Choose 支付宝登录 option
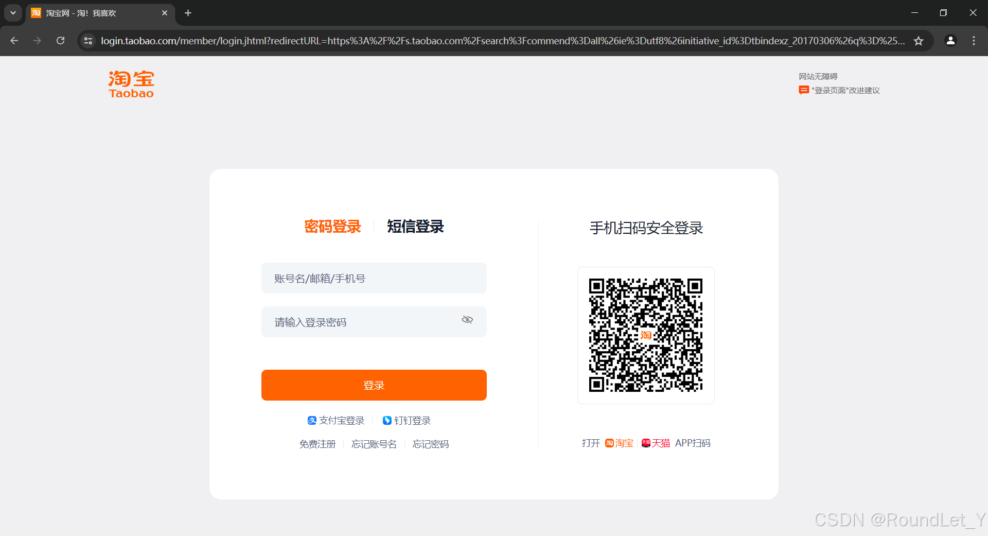 [336, 421]
